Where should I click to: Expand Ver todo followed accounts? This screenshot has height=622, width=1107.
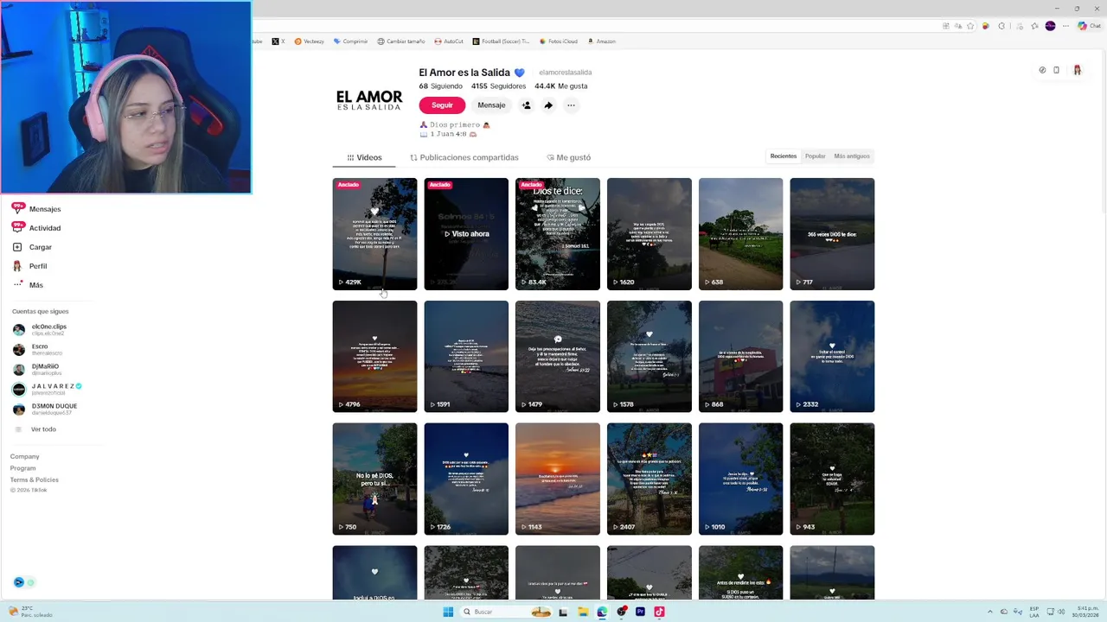click(x=42, y=429)
